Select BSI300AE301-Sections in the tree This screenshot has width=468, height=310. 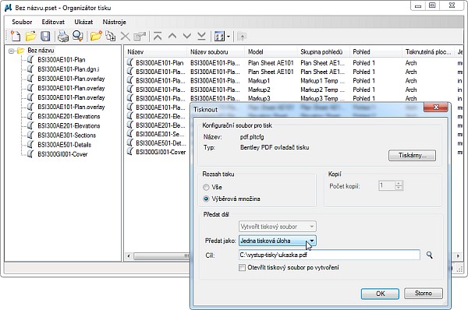click(66, 135)
